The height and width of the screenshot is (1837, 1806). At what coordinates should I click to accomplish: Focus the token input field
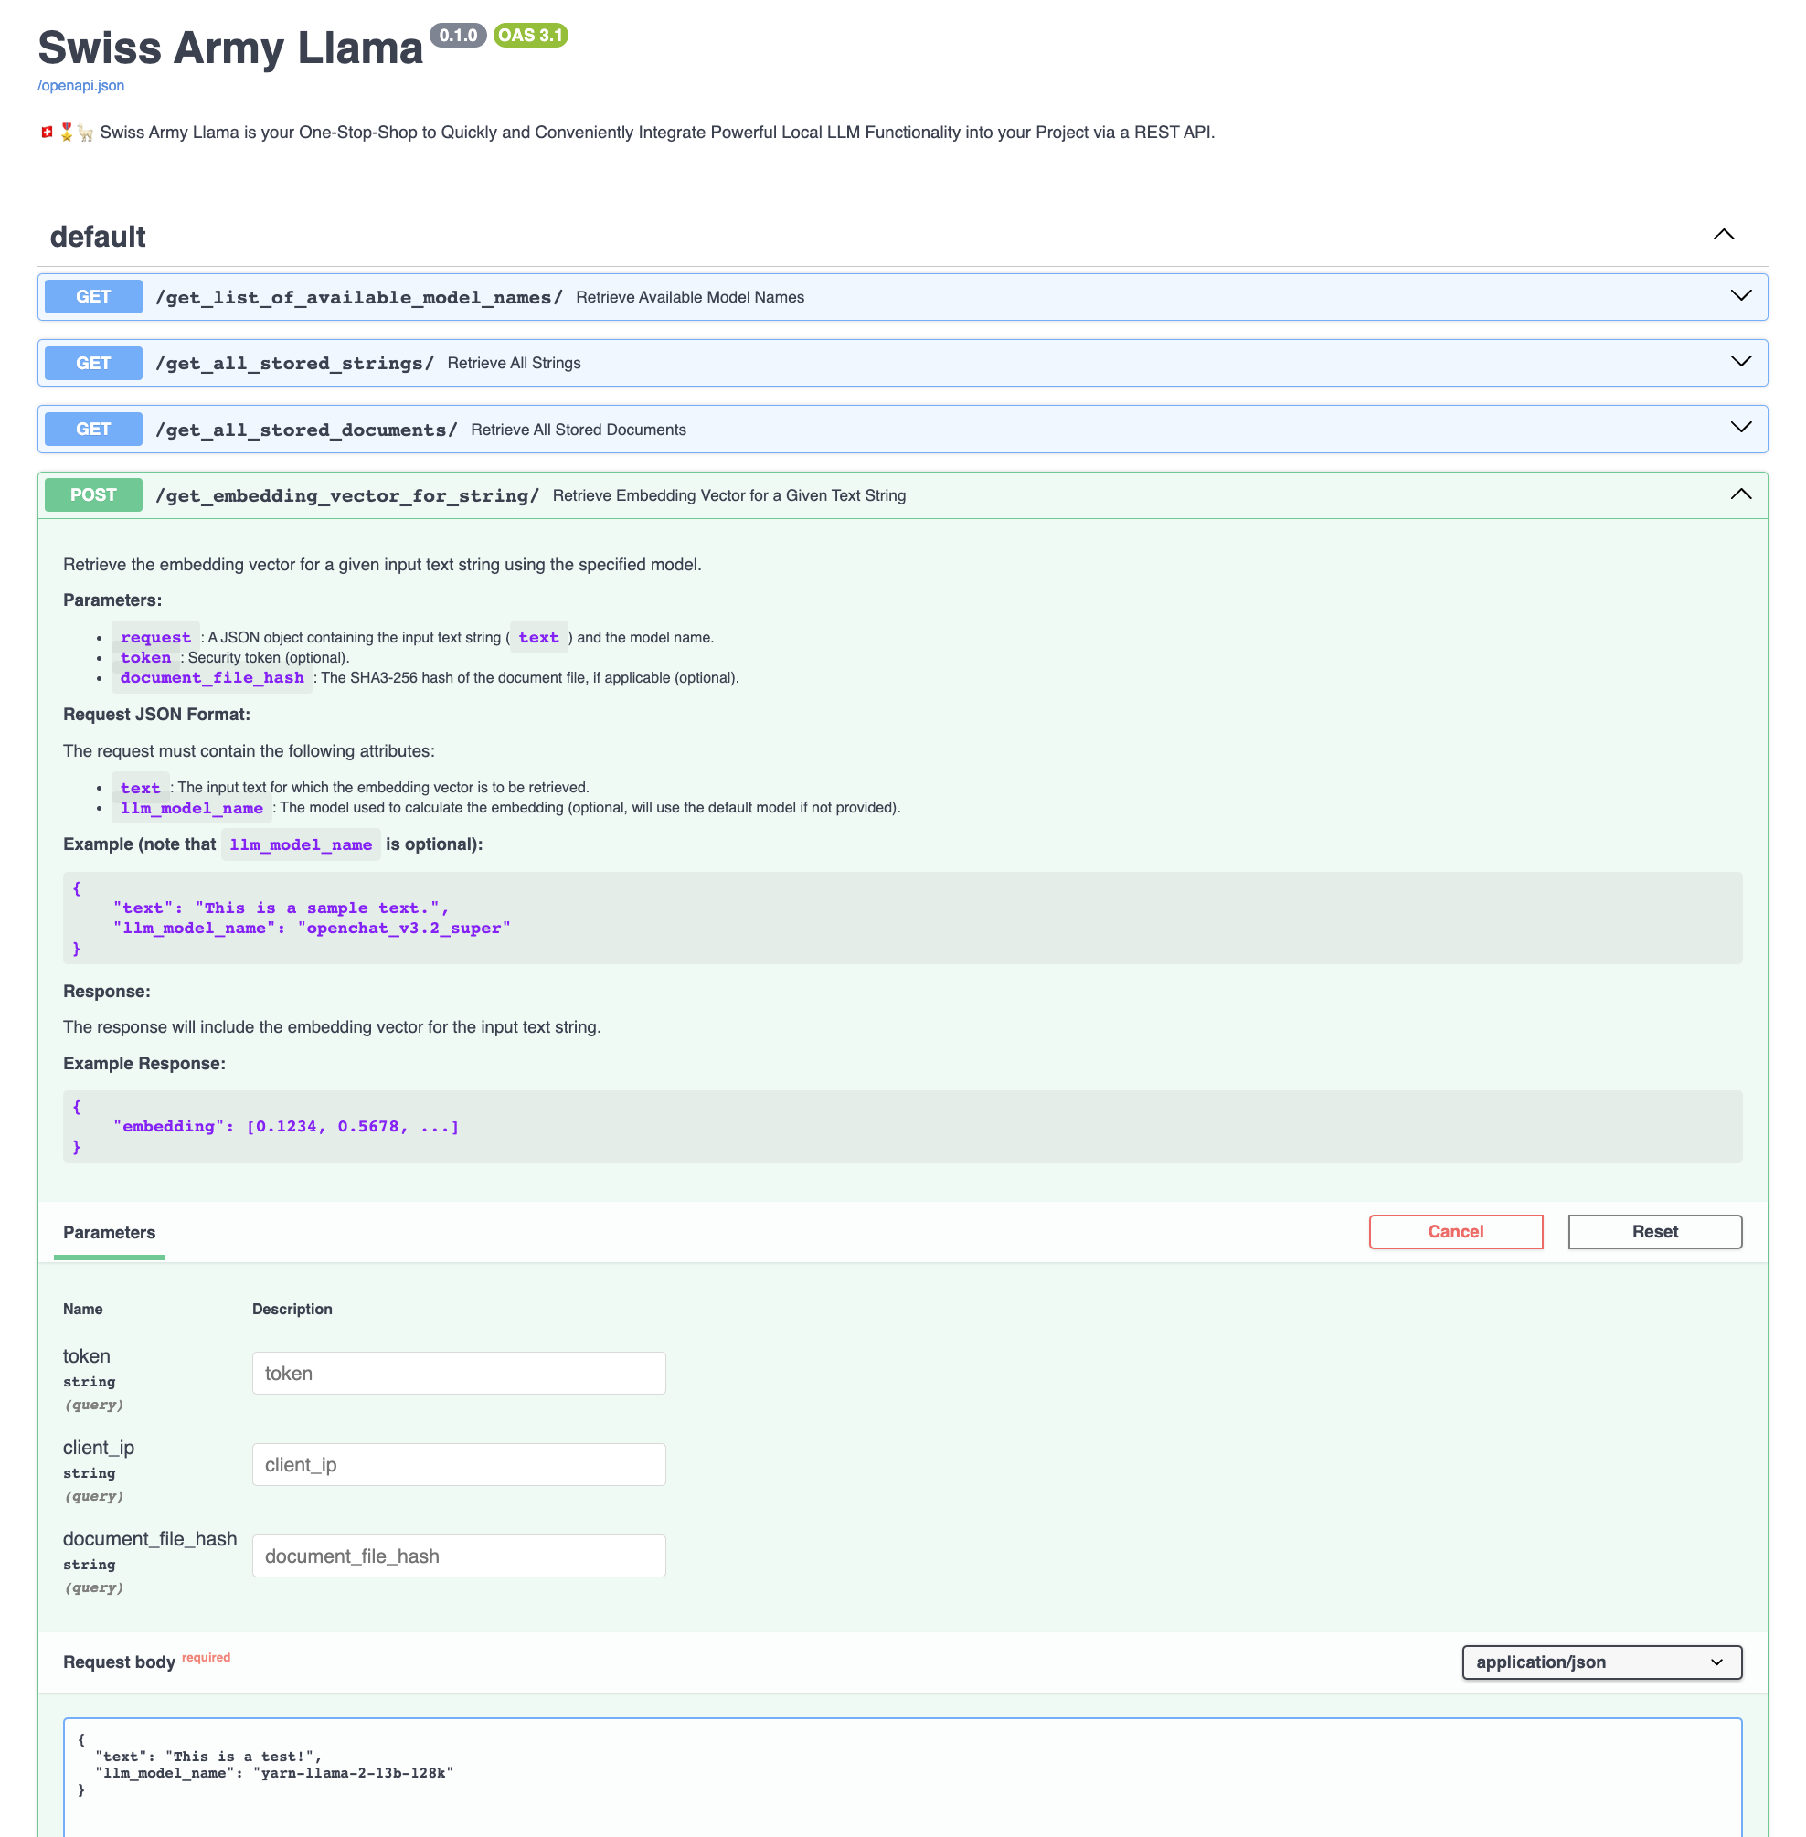click(458, 1373)
